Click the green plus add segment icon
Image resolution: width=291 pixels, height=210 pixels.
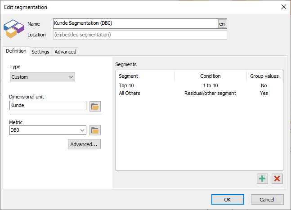pos(262,179)
